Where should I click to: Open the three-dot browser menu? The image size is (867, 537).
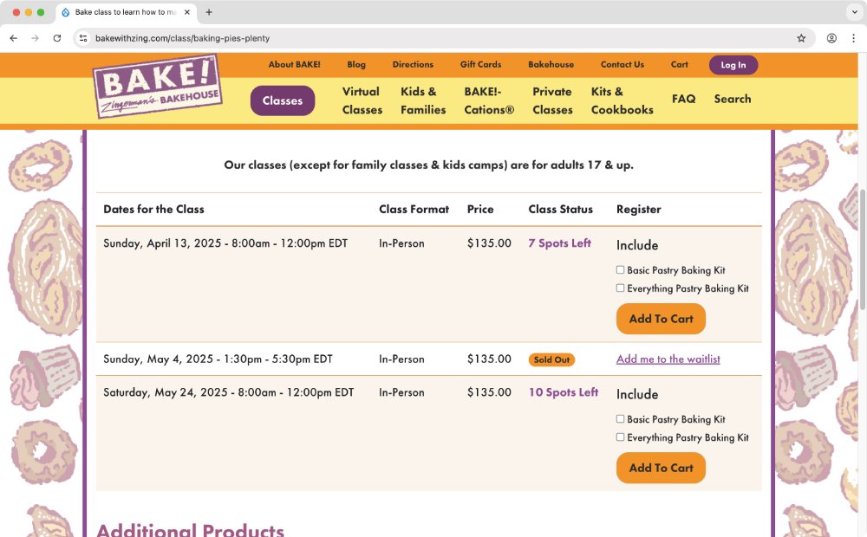(855, 38)
